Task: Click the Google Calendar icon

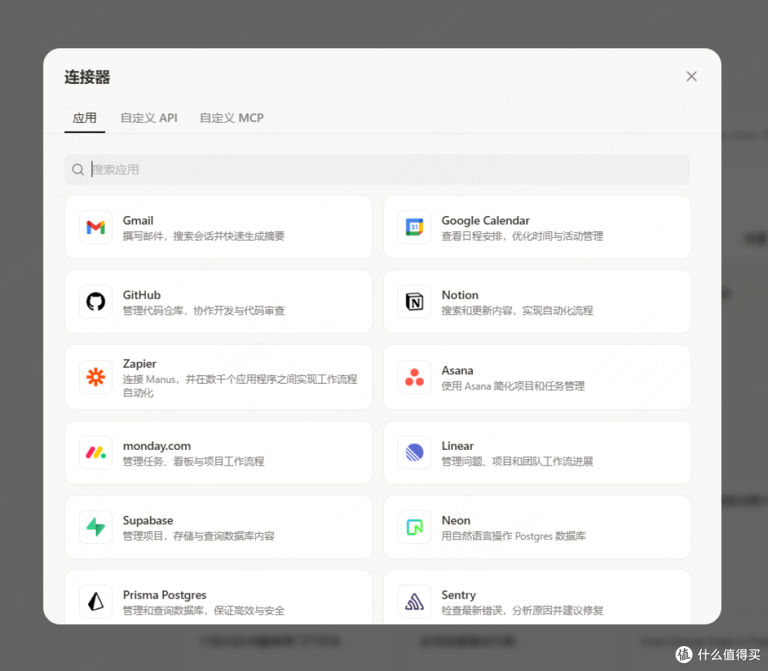Action: click(415, 227)
